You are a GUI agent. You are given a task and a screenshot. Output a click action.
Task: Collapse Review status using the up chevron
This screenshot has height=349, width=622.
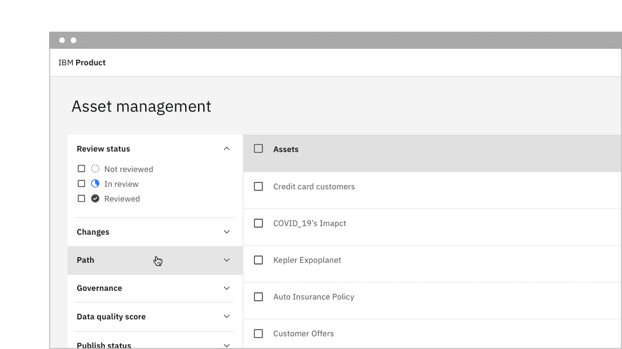pyautogui.click(x=227, y=149)
